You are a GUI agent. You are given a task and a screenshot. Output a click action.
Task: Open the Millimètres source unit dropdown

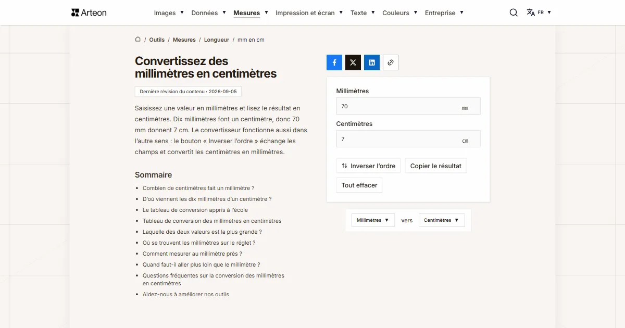[373, 220]
